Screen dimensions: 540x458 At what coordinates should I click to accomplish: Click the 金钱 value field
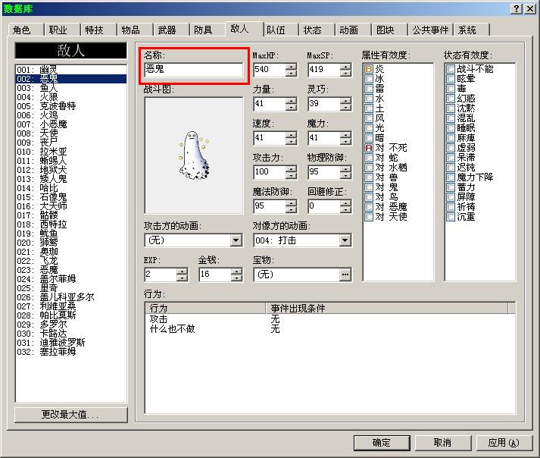(214, 274)
